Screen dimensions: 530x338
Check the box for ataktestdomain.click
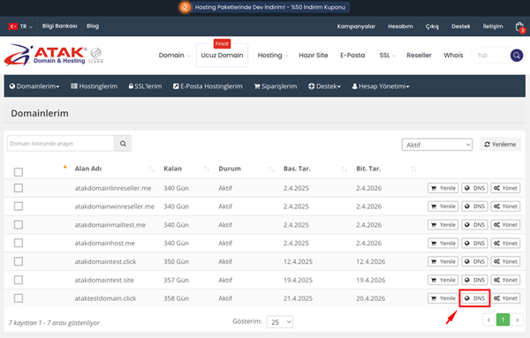pyautogui.click(x=19, y=298)
